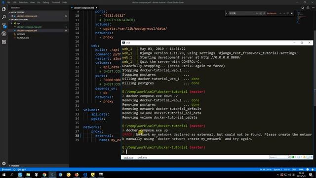Click the master branch in status bar
This screenshot has width=316, height=178.
pyautogui.click(x=6, y=170)
